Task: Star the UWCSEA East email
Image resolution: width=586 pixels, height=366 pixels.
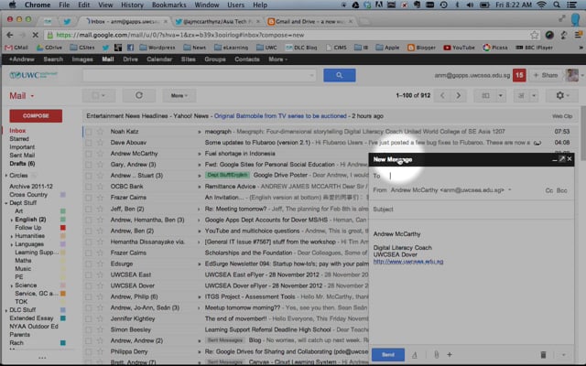Action: point(100,274)
